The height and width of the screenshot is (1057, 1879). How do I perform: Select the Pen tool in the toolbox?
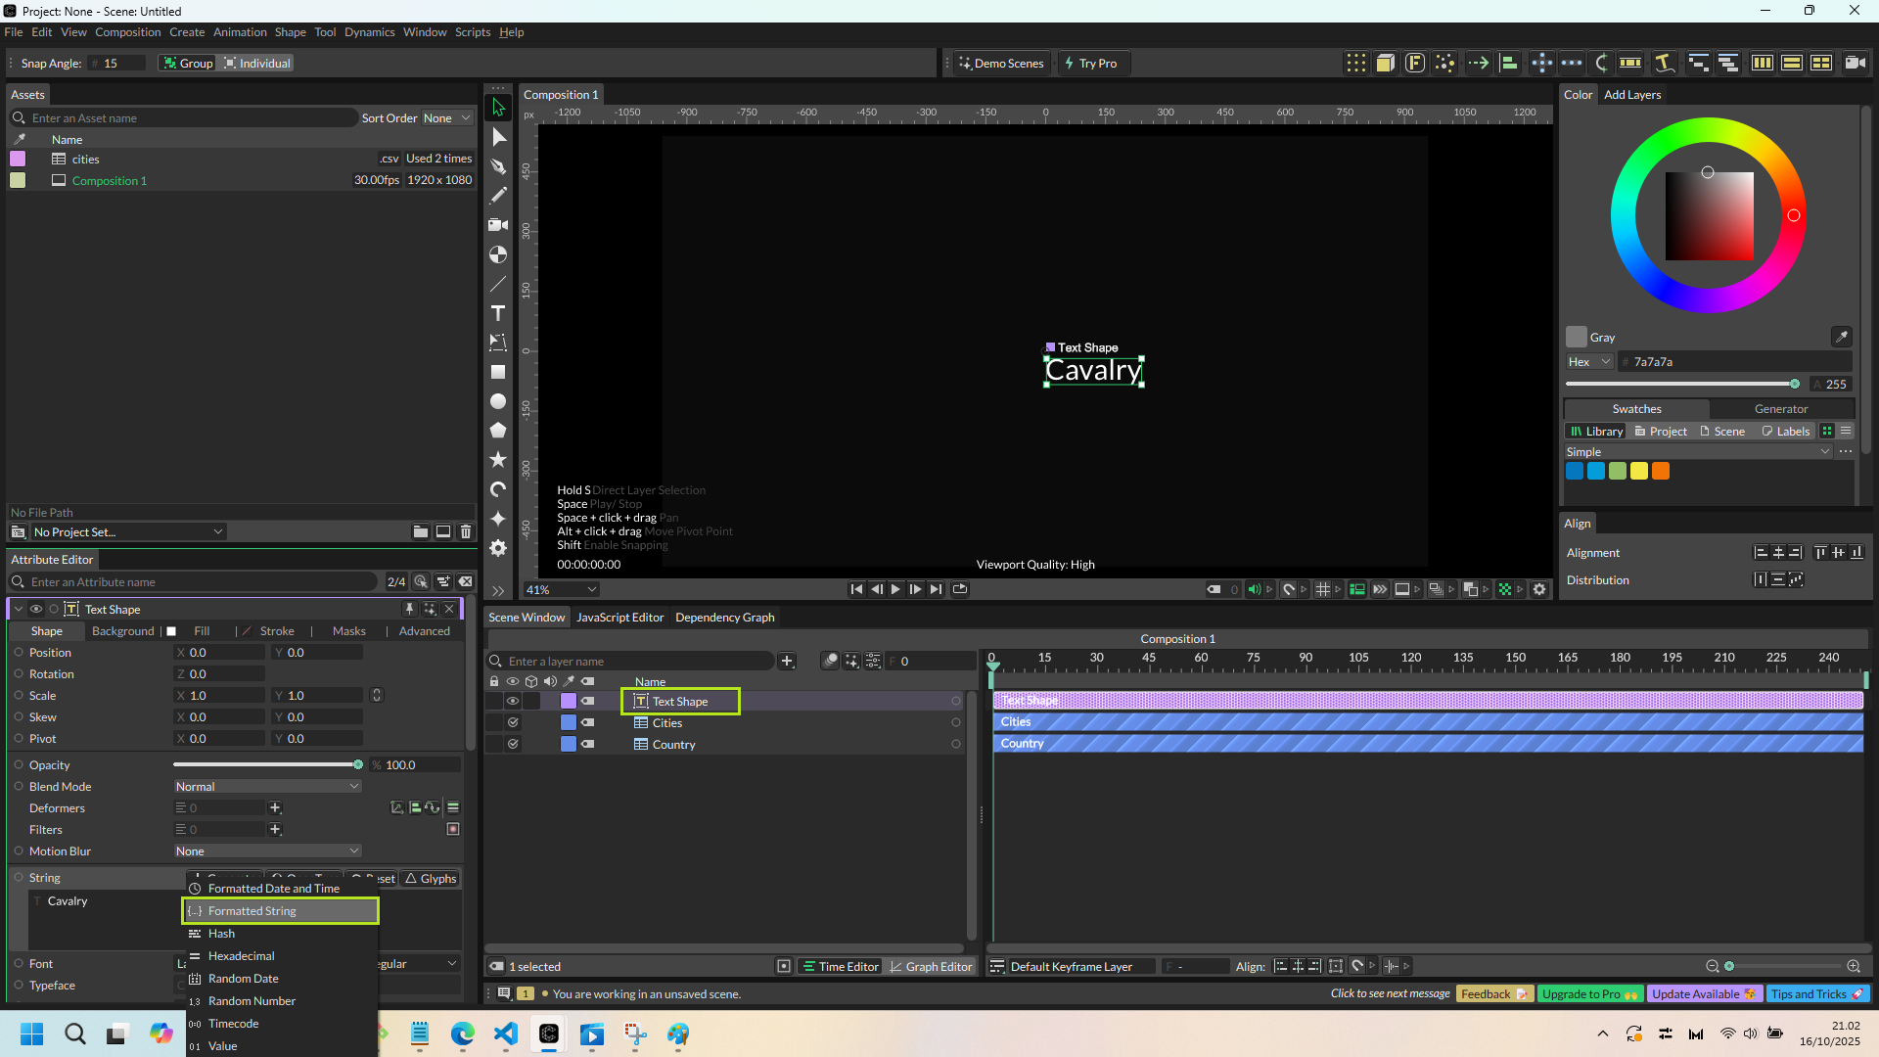[x=498, y=166]
